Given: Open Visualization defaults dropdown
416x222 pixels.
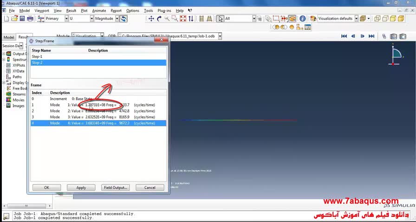Looking at the screenshot, I should (x=356, y=18).
